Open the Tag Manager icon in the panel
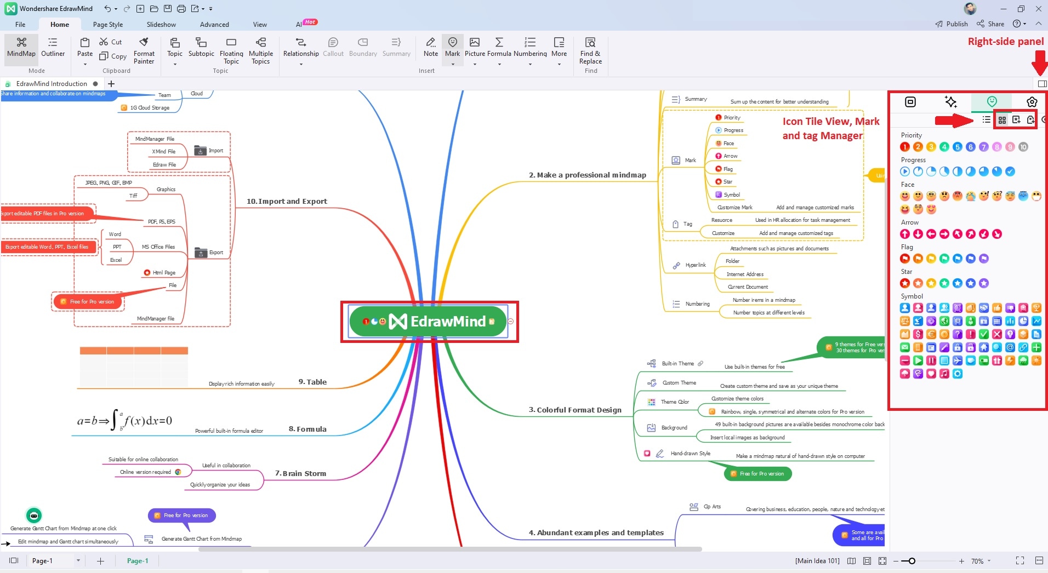 pos(1030,119)
